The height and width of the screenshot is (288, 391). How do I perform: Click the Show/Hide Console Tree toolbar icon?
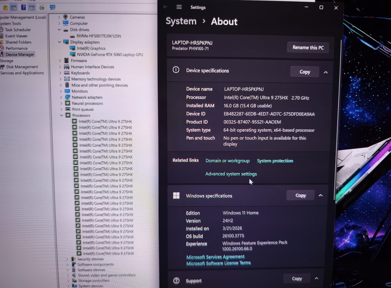click(14, 8)
